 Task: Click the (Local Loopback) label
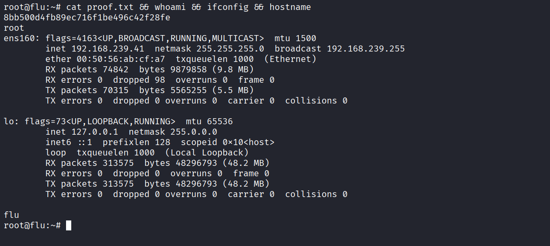click(x=207, y=153)
